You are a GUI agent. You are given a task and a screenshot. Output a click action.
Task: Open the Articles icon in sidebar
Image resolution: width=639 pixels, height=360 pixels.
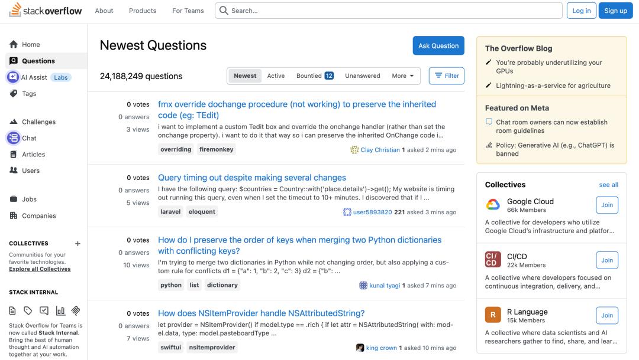pos(14,155)
